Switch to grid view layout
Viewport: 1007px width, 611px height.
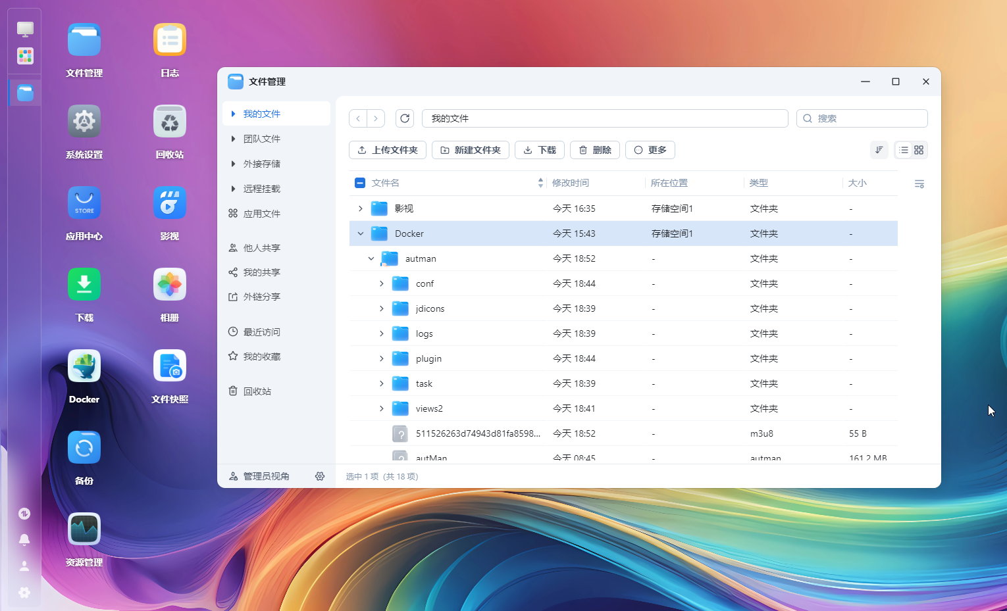(x=919, y=150)
